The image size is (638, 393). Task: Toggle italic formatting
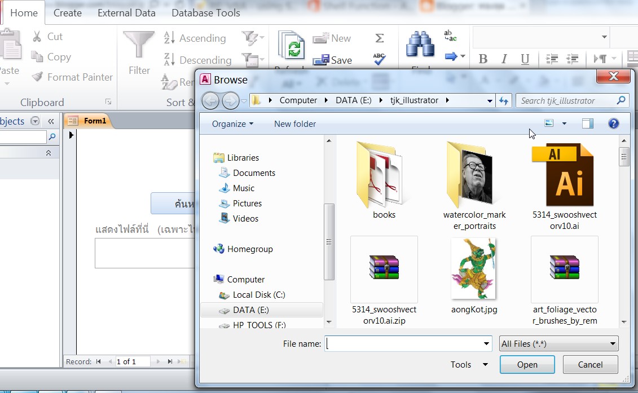tap(504, 59)
